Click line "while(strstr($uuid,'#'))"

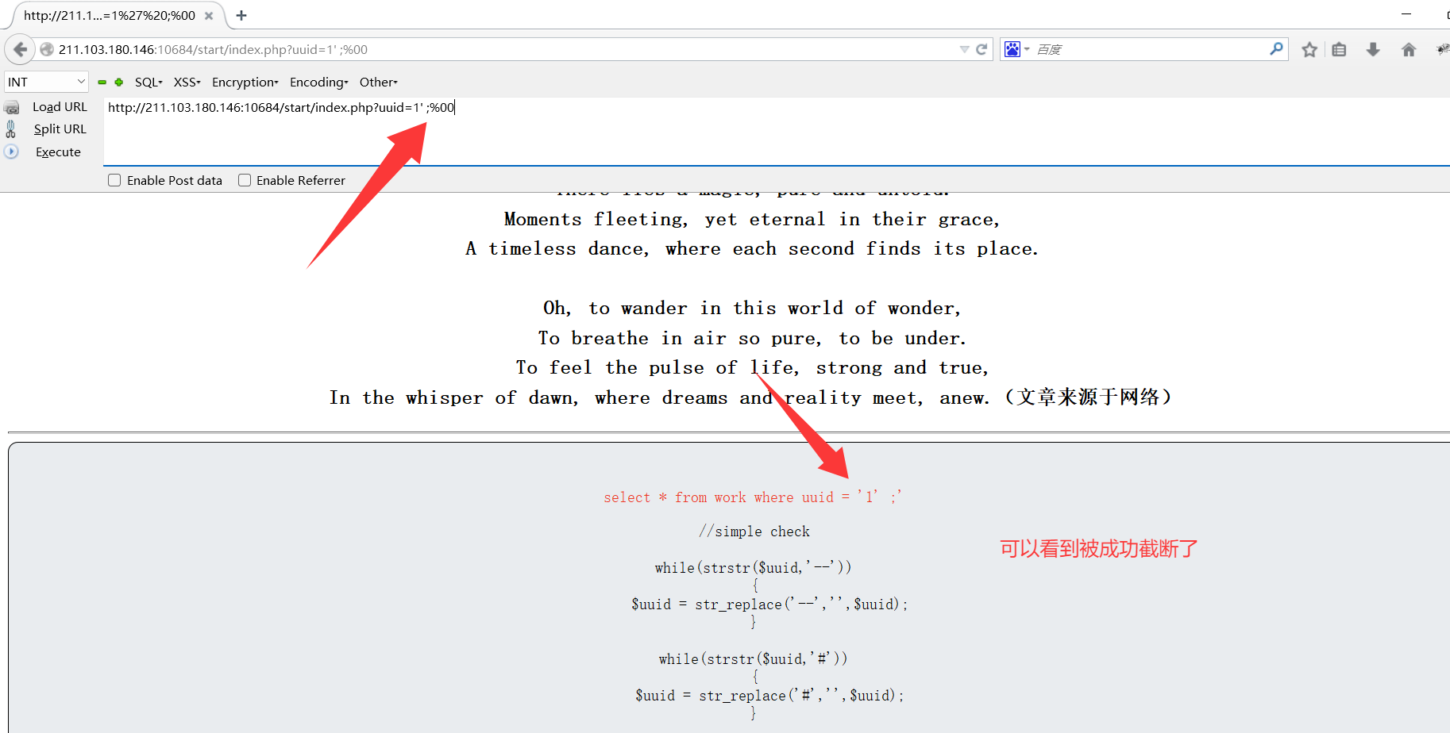click(753, 659)
